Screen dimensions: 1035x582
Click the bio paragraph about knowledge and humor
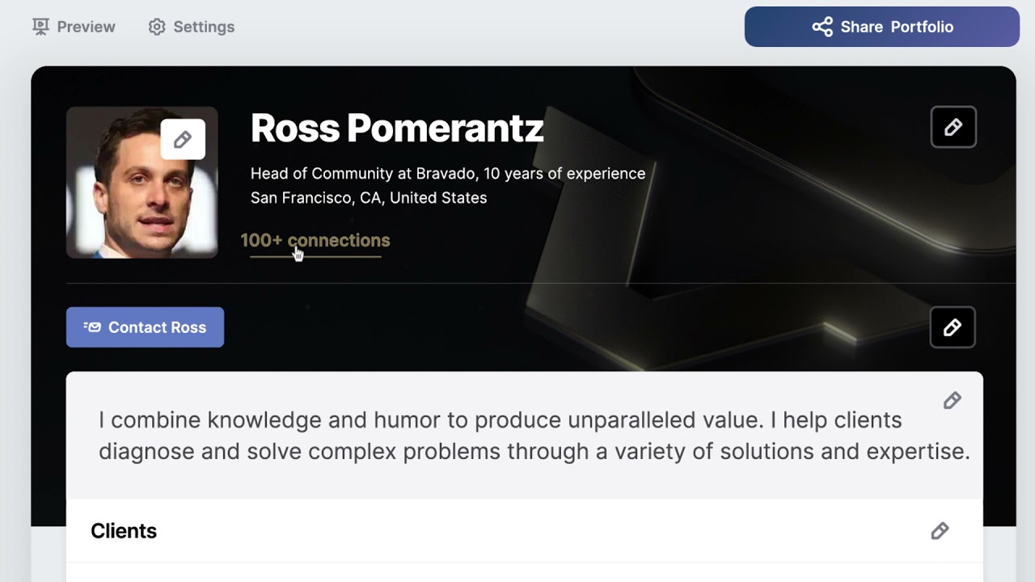pos(534,436)
